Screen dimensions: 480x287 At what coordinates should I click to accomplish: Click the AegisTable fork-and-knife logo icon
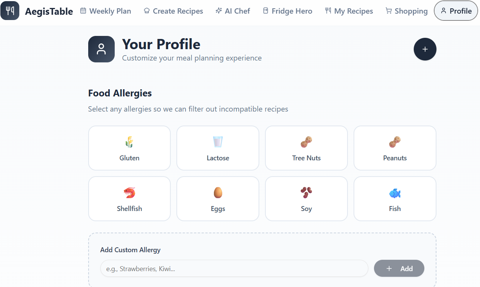[10, 11]
